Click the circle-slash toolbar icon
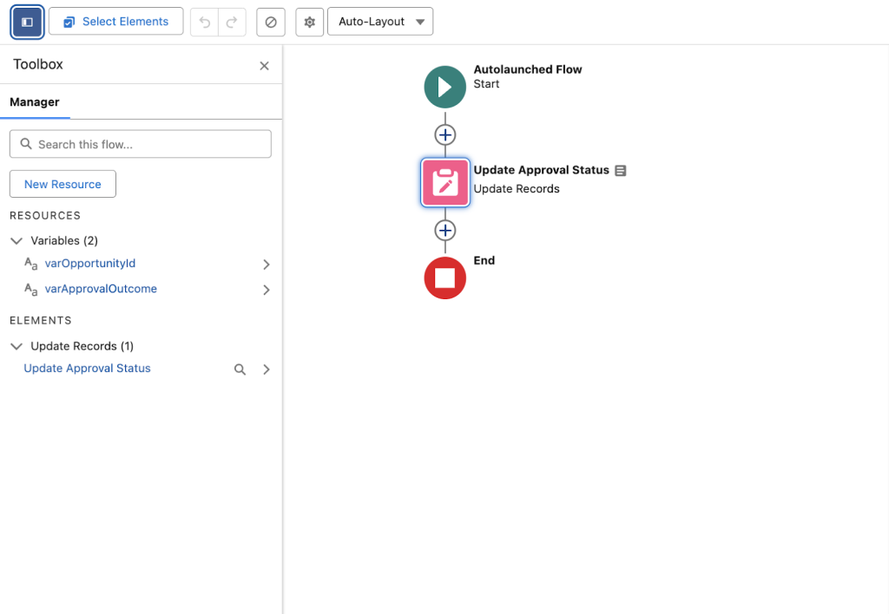889x614 pixels. click(271, 22)
